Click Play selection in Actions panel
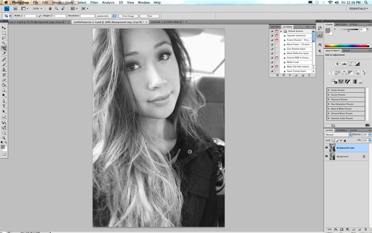The image size is (372, 233). pos(290,75)
